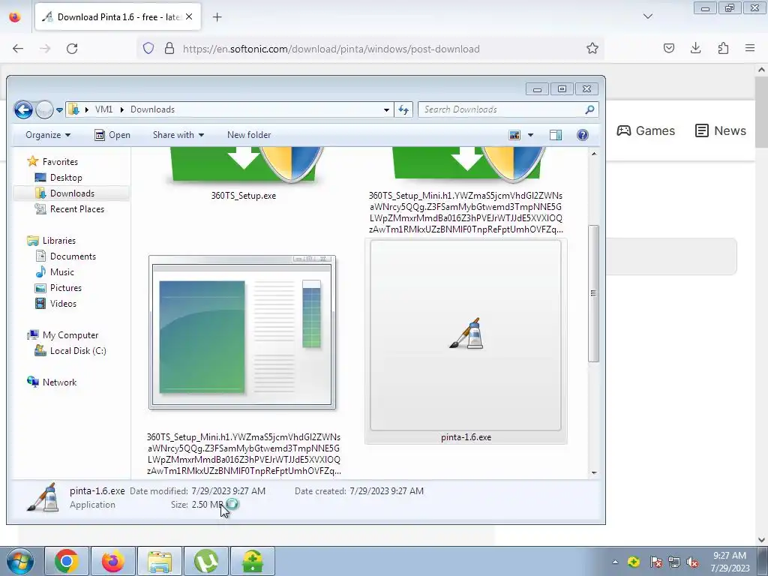This screenshot has width=768, height=576.
Task: Click the file list vertical scrollbar thumb
Action: (x=594, y=293)
